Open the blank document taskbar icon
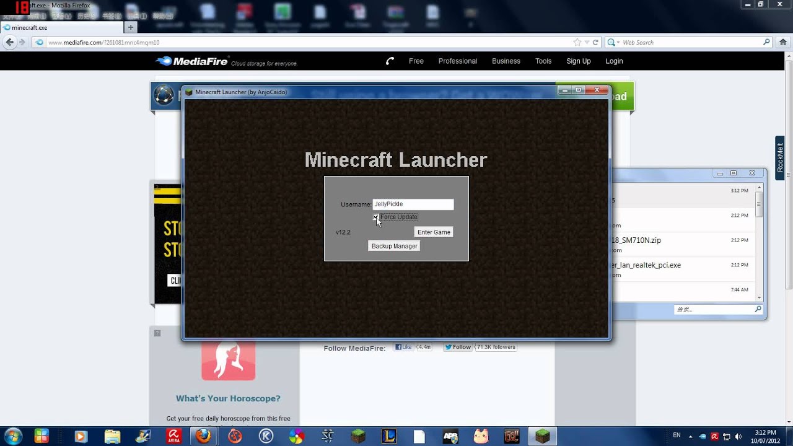The height and width of the screenshot is (446, 793). (x=420, y=436)
